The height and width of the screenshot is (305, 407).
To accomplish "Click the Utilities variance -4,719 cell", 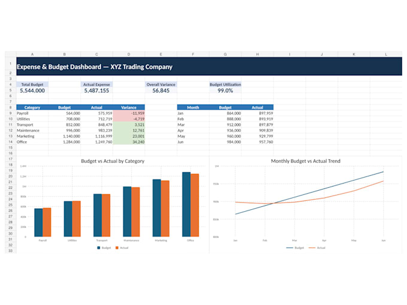I will pos(129,119).
